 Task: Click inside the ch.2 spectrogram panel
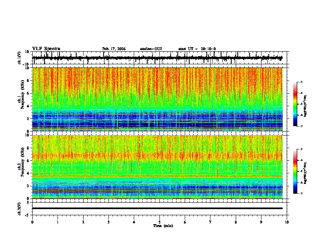coord(157,167)
